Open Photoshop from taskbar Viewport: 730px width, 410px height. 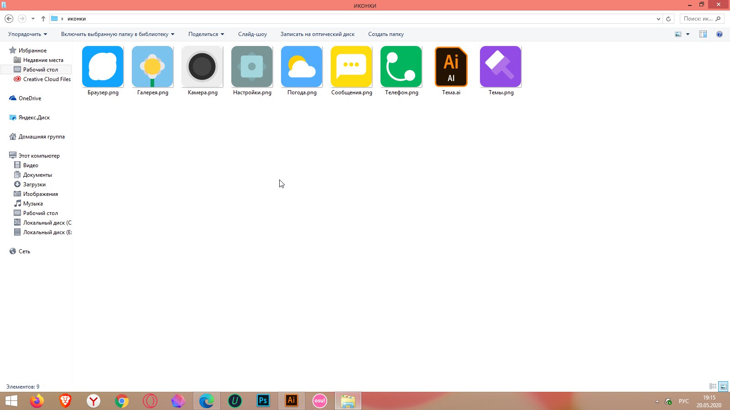tap(263, 401)
